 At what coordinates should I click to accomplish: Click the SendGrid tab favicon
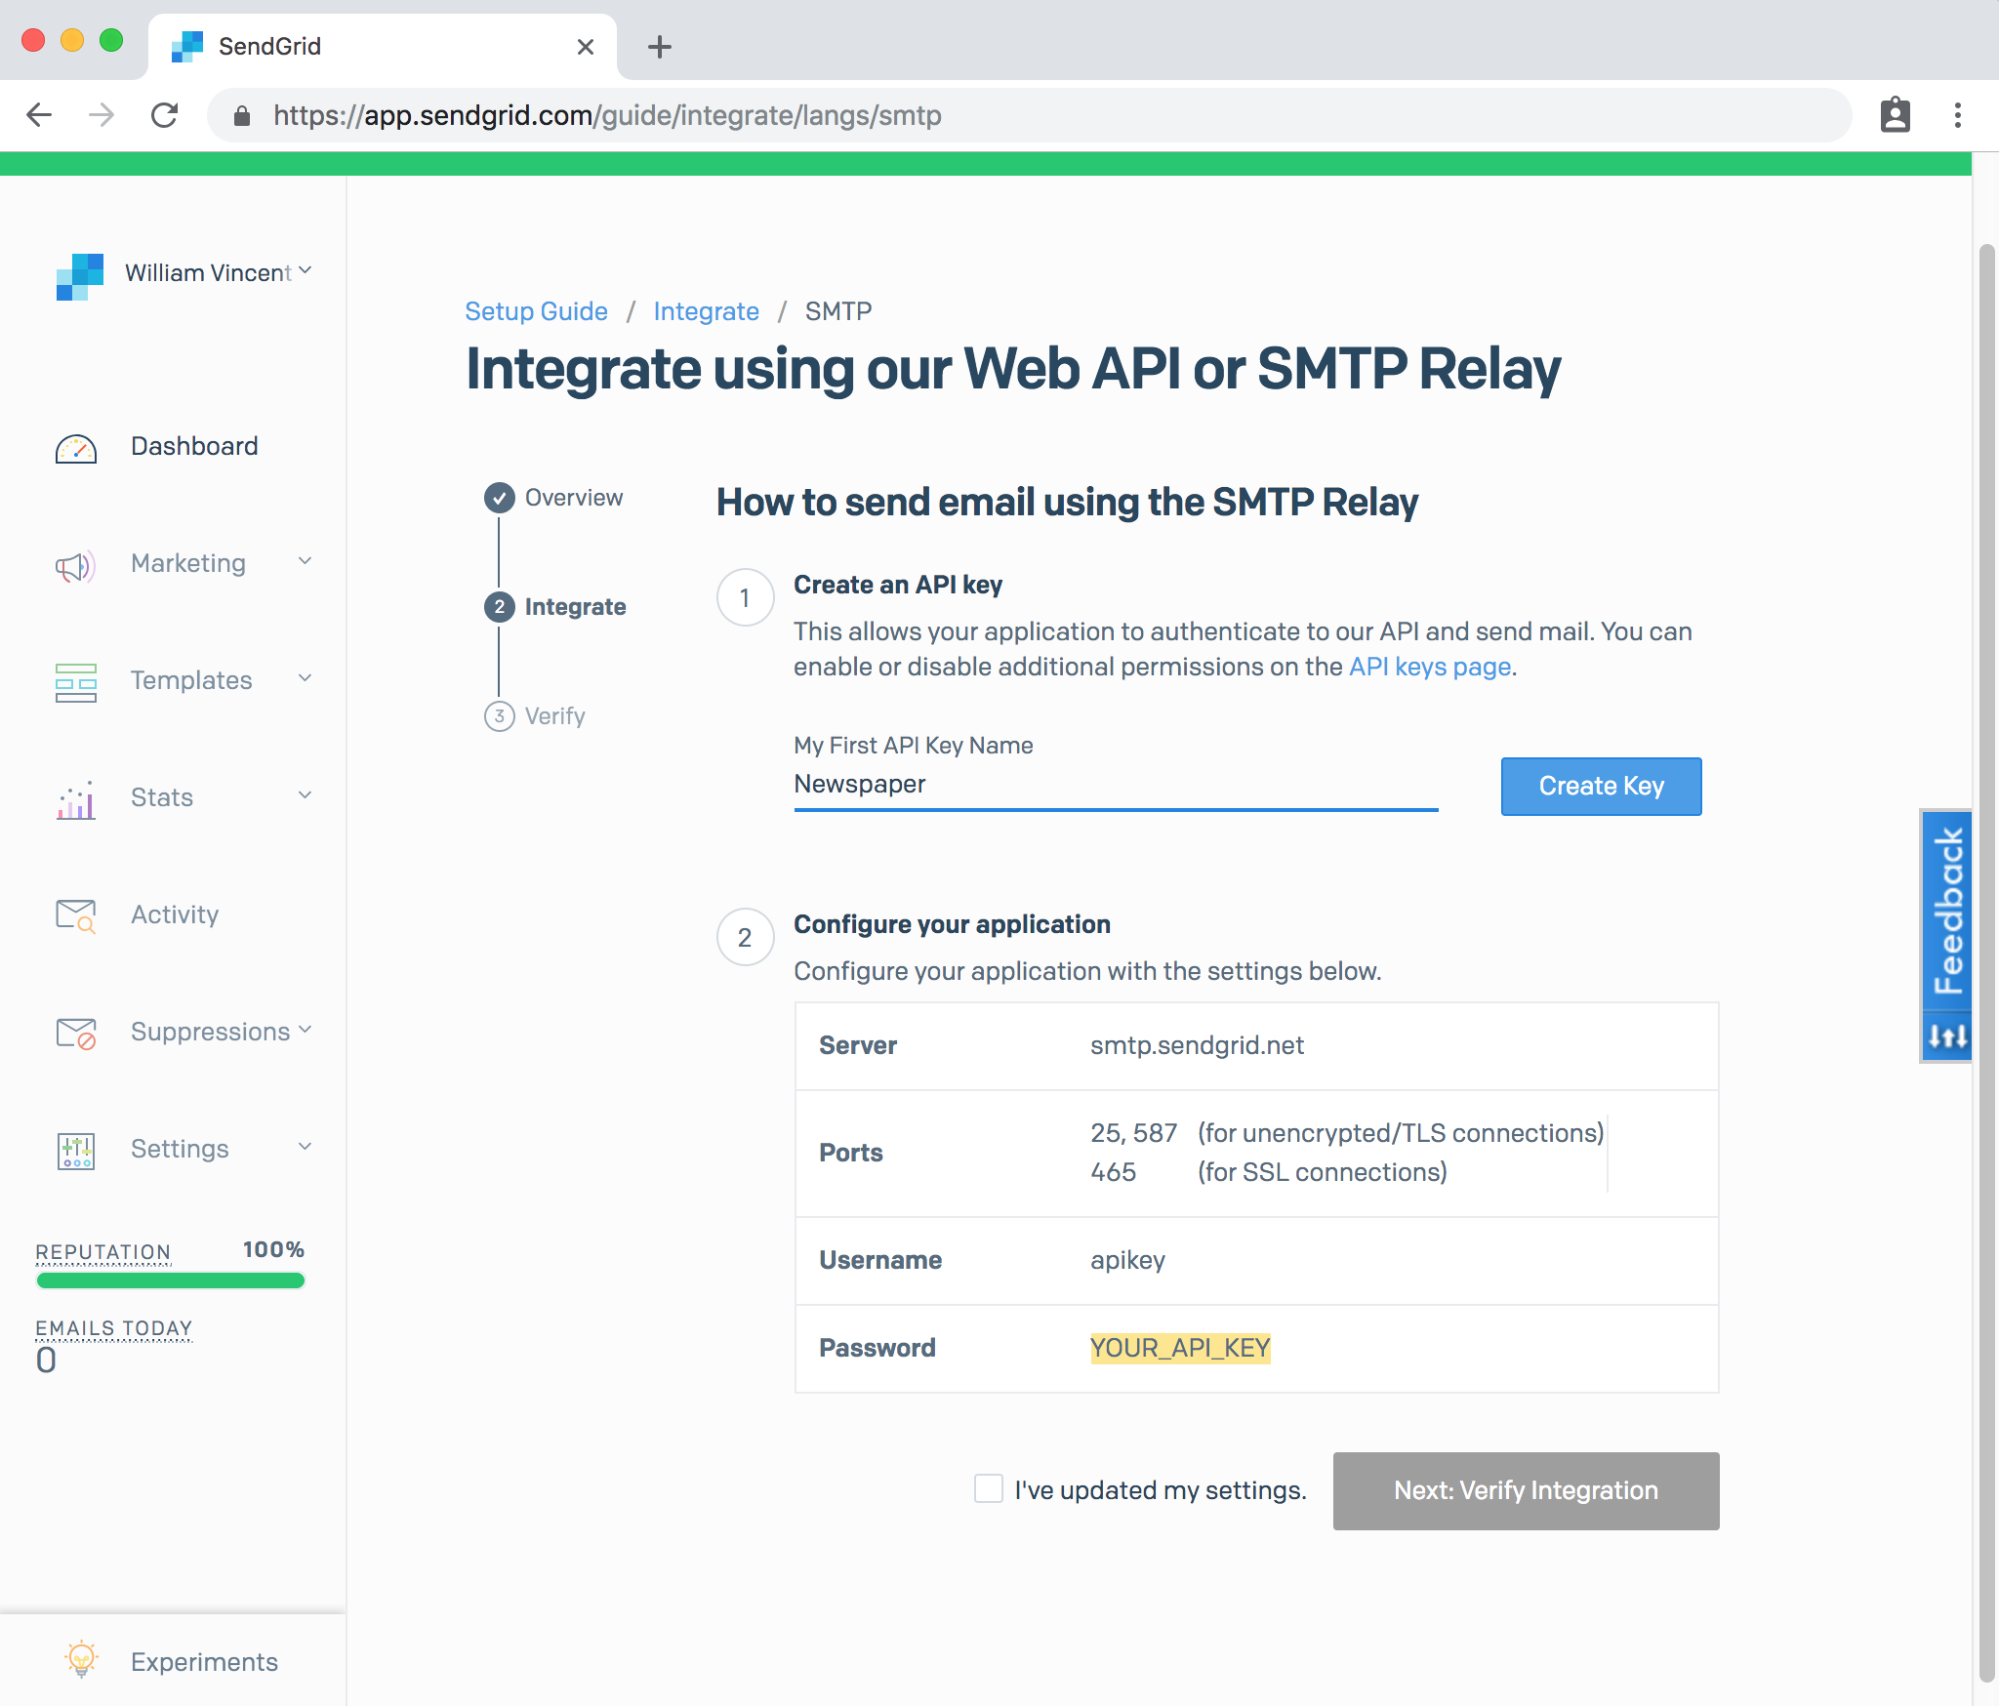click(186, 47)
